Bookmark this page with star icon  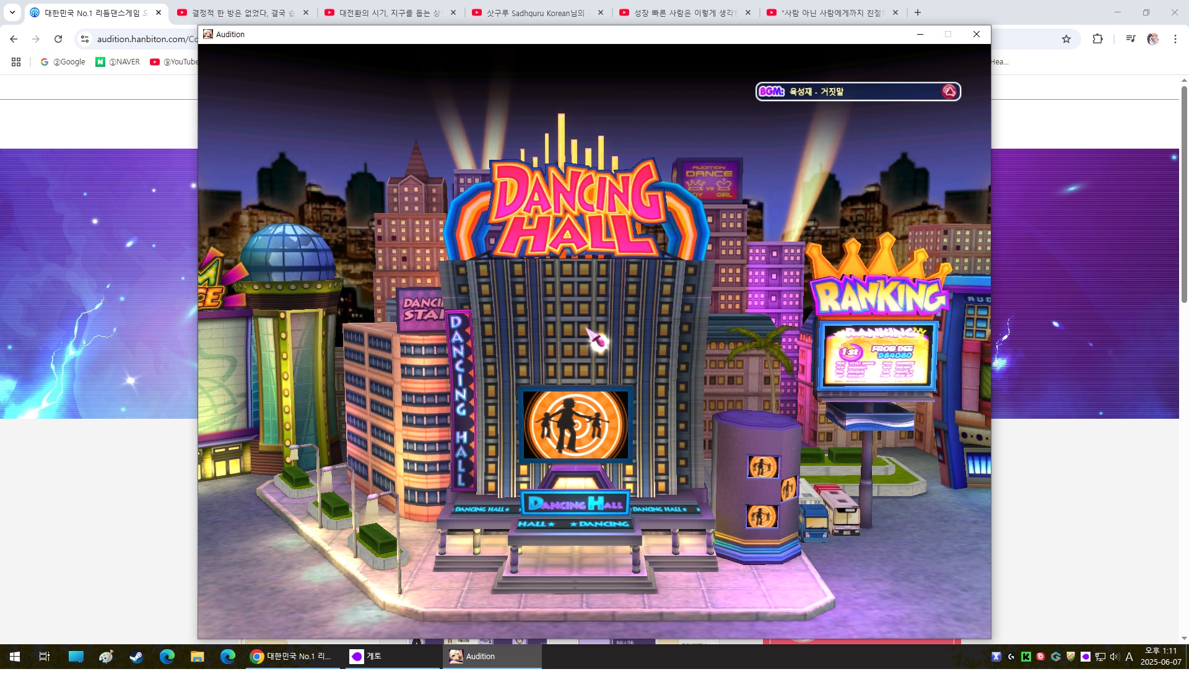click(1066, 39)
